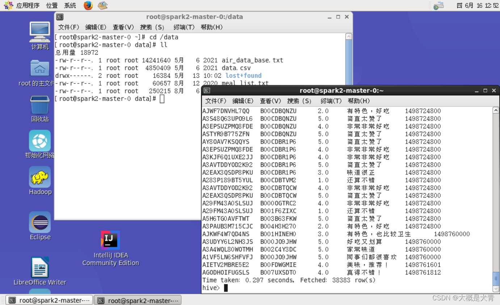The image size is (500, 305).
Task: Open File (文件) menu in hive terminal
Action: 216,101
